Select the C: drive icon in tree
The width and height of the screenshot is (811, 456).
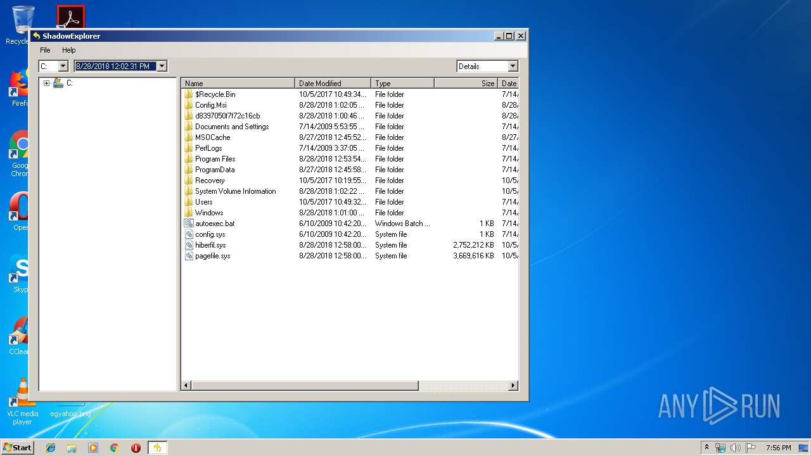[x=58, y=83]
